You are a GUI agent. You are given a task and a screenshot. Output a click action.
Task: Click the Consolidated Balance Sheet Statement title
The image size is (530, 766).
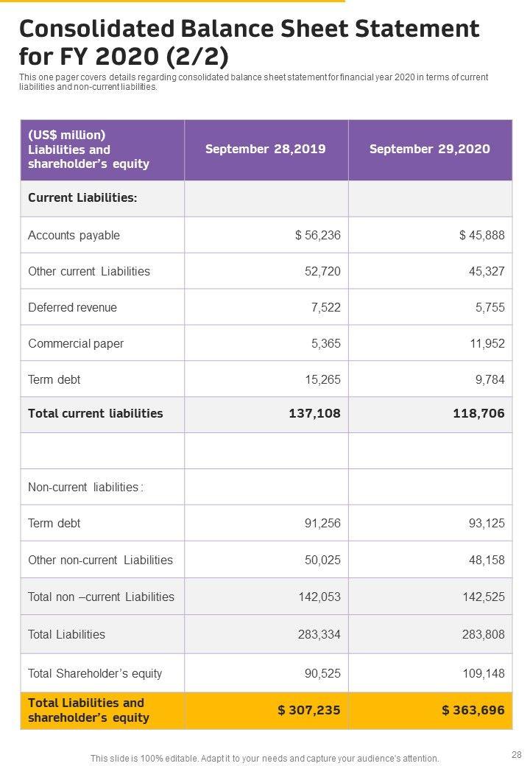[x=249, y=43]
